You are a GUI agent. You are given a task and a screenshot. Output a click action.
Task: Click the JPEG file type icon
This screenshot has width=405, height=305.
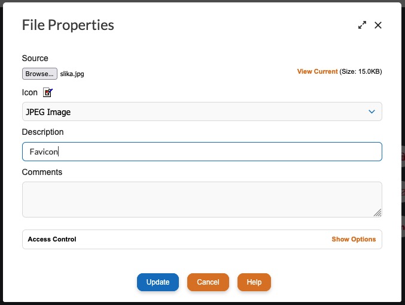pos(47,92)
